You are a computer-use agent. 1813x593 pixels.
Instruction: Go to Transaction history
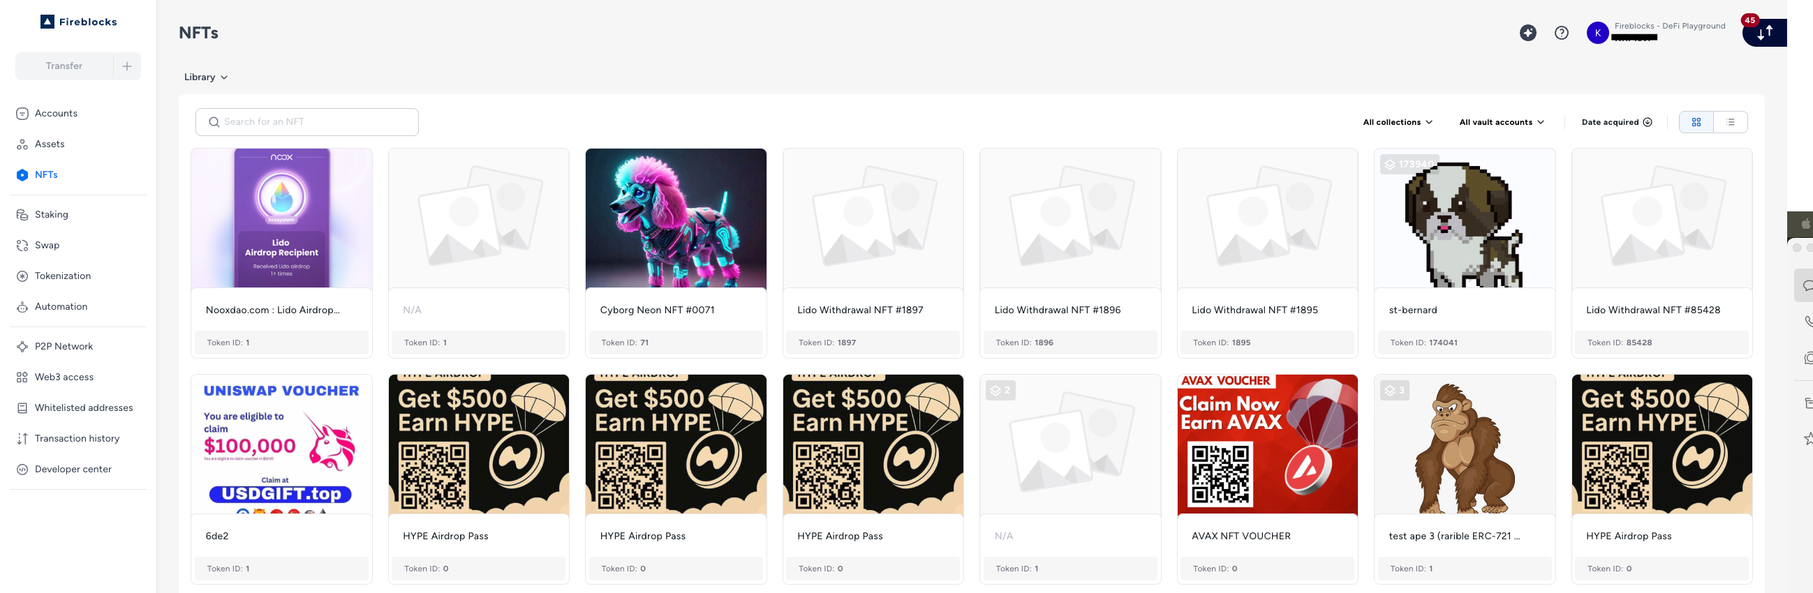point(77,439)
